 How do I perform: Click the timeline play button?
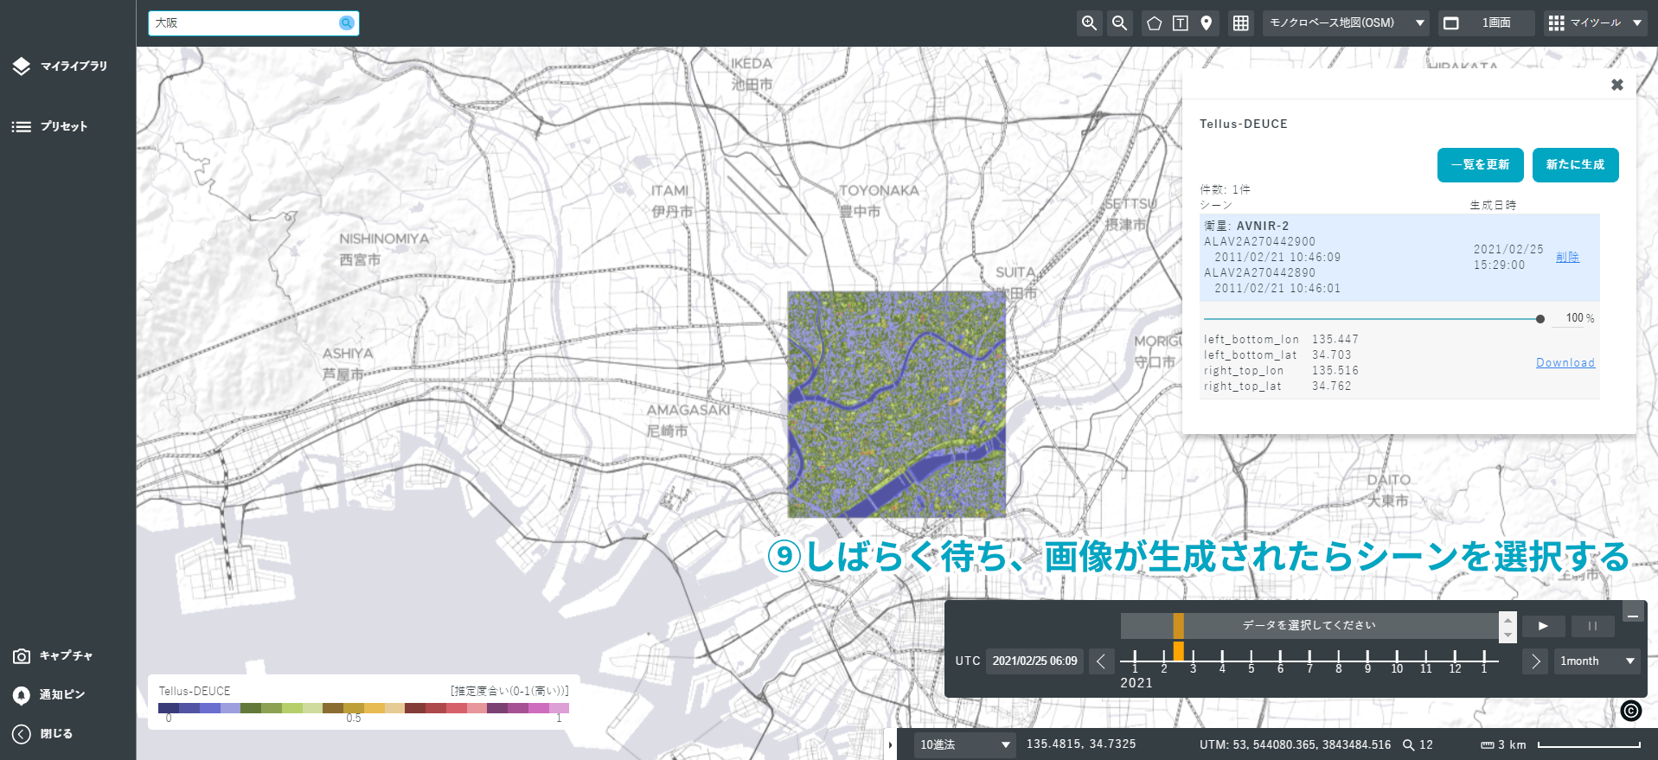point(1544,626)
